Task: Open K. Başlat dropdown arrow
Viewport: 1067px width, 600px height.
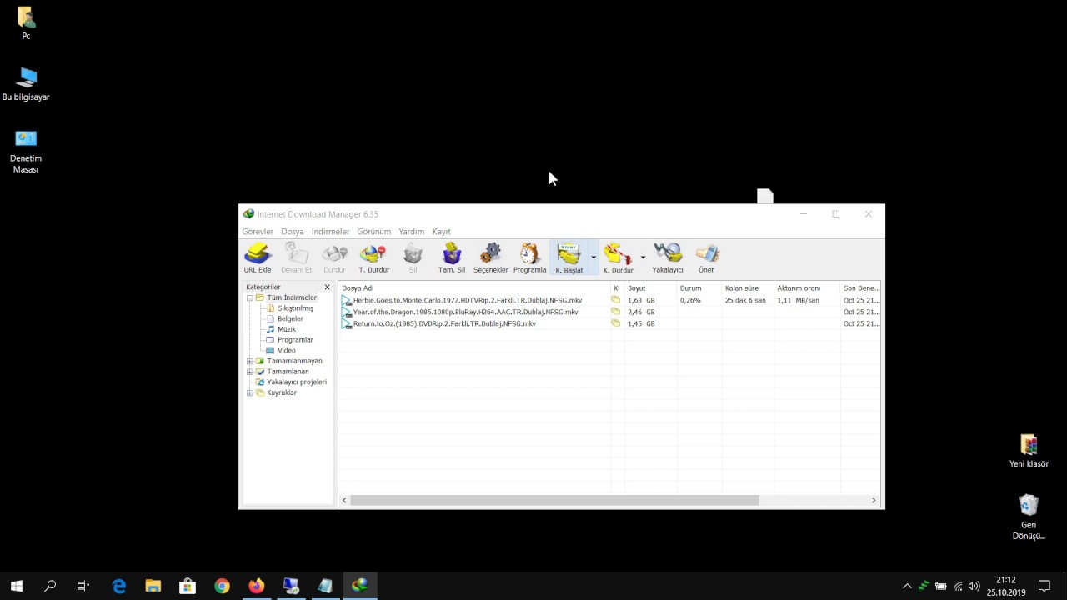Action: point(594,257)
